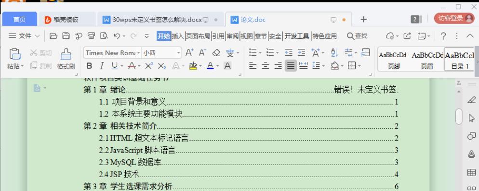Viewport: 479px width, 191px height.
Task: Open the 文件 menu dropdown arrow
Action: pyautogui.click(x=37, y=36)
